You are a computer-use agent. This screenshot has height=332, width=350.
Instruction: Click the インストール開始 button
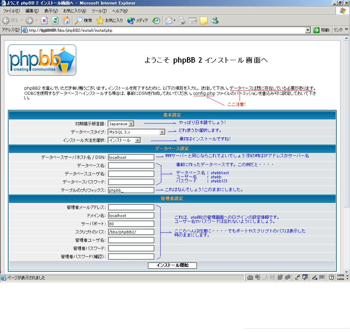coord(172,265)
